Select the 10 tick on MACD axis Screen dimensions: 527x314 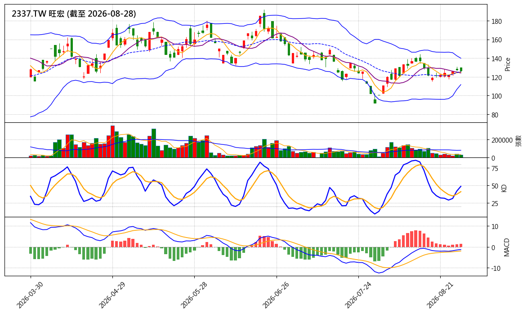click(x=495, y=227)
